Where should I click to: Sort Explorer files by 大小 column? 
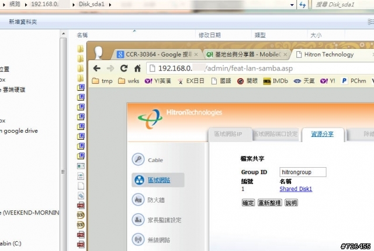(x=316, y=35)
